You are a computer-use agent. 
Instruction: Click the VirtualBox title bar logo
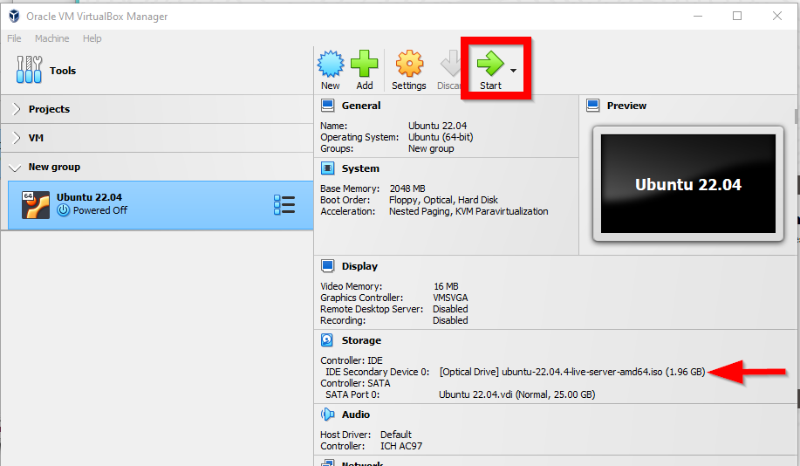pyautogui.click(x=14, y=16)
